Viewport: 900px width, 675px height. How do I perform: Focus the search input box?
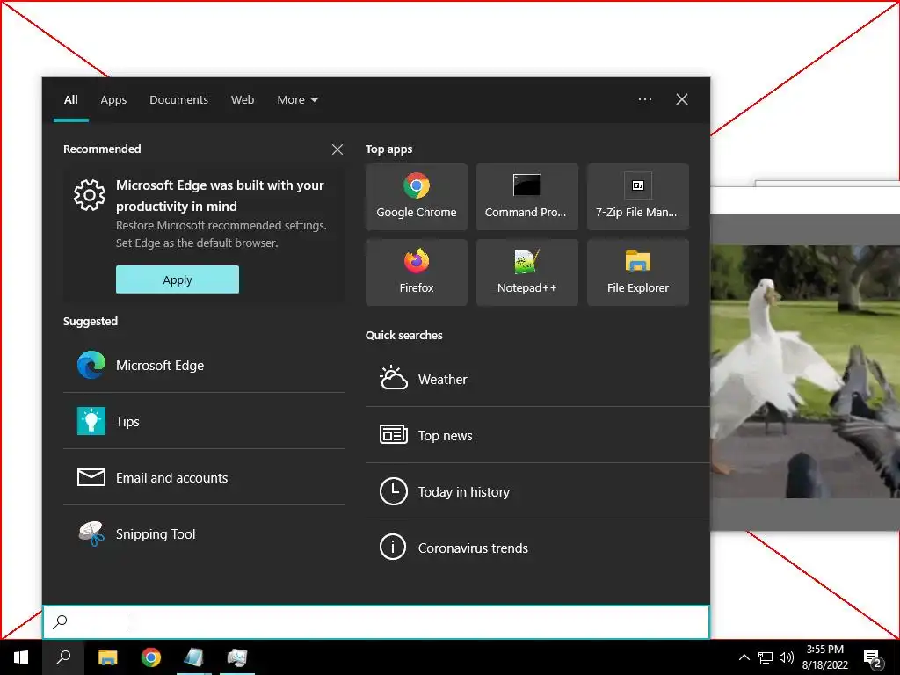[x=376, y=622]
